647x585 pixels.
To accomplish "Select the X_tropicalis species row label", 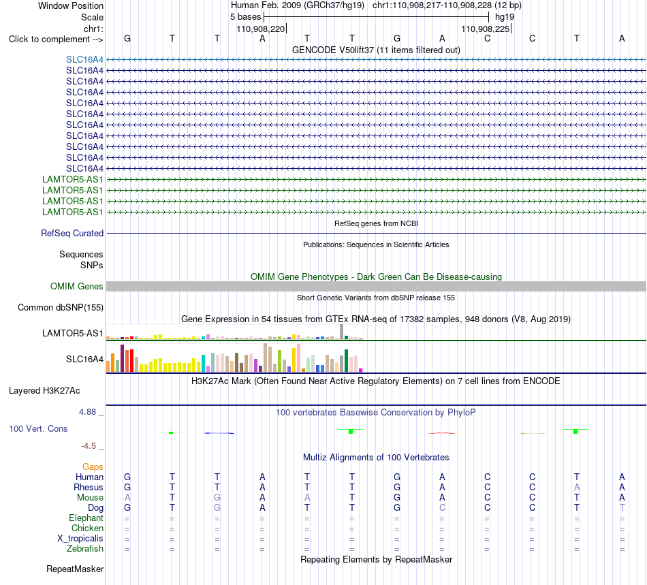I will [x=80, y=539].
